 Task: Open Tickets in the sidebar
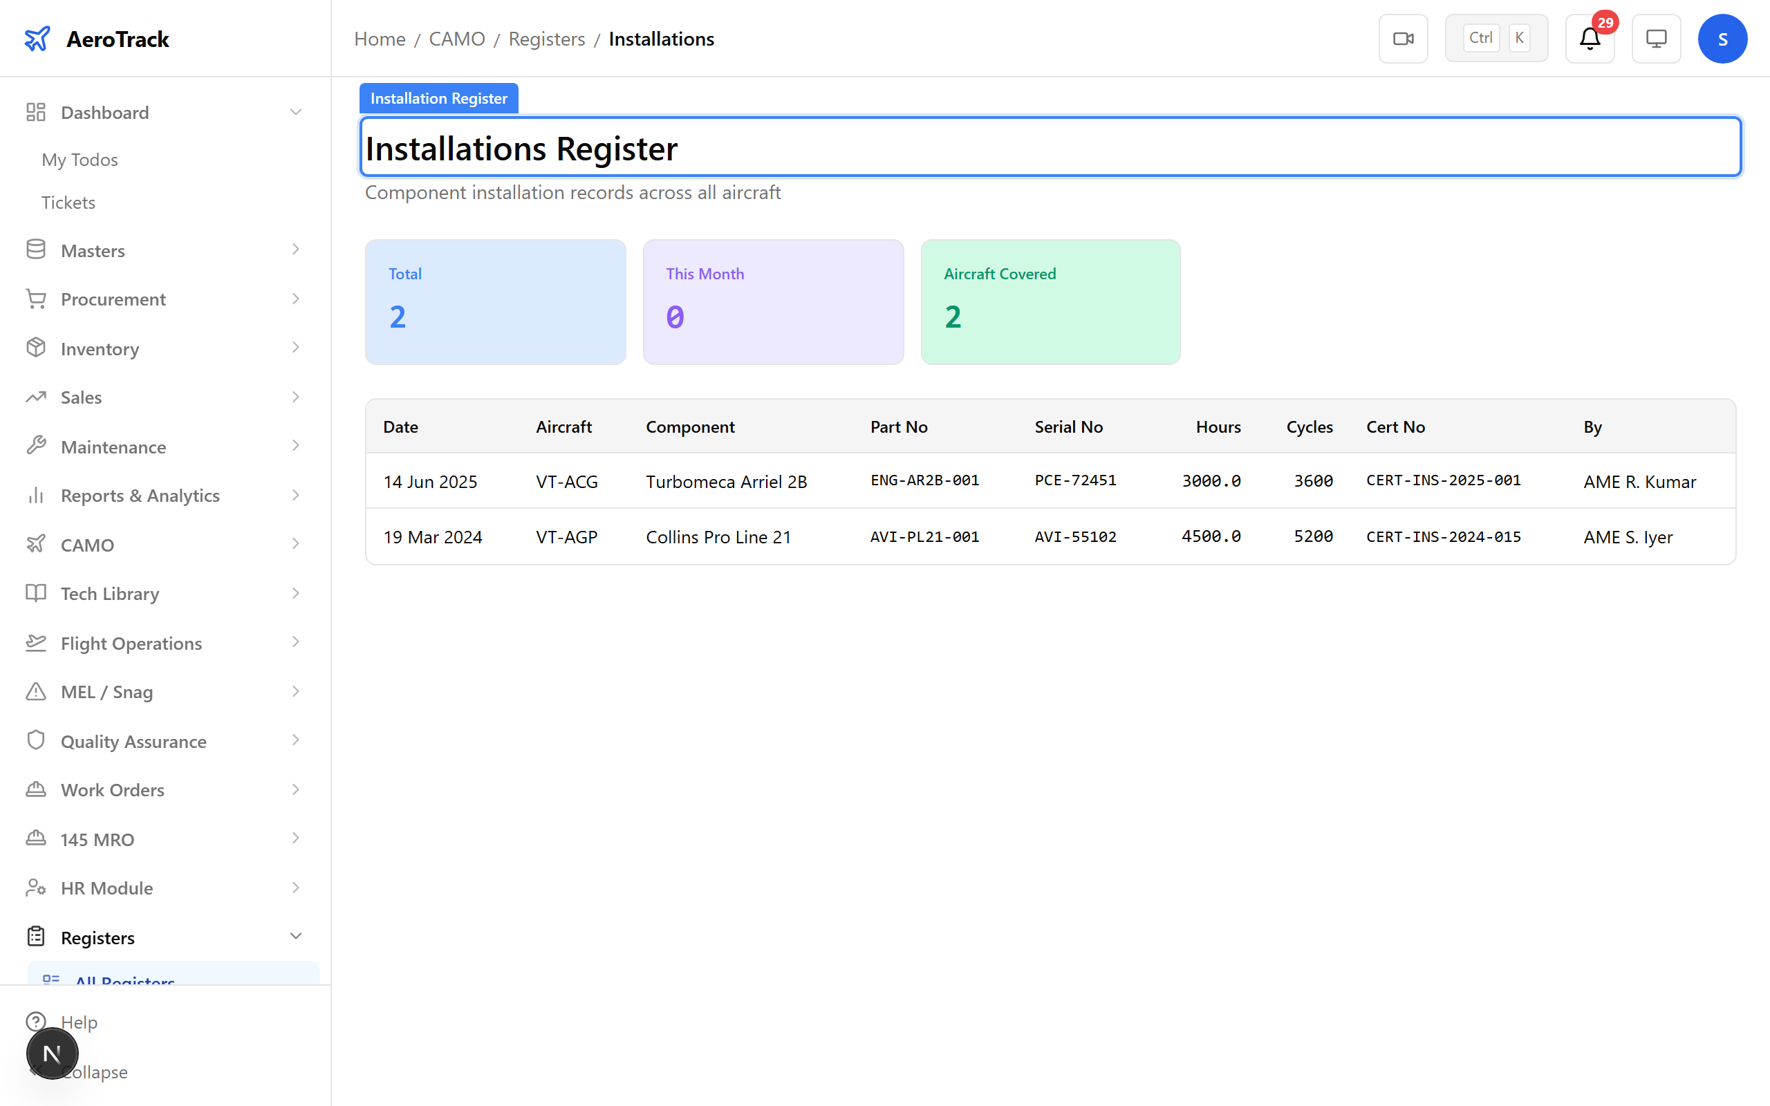click(x=68, y=203)
